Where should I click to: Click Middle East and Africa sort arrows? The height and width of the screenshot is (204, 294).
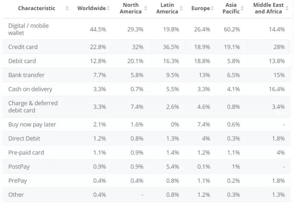[x=287, y=8]
